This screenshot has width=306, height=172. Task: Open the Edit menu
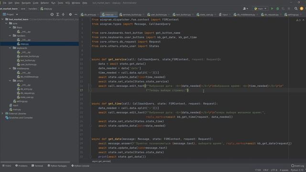click(x=11, y=3)
